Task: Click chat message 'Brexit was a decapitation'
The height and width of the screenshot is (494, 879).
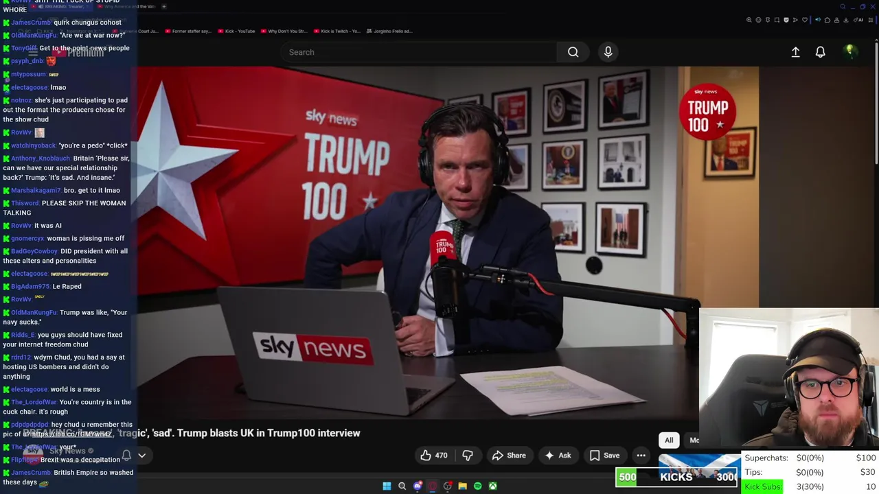Action: click(81, 460)
